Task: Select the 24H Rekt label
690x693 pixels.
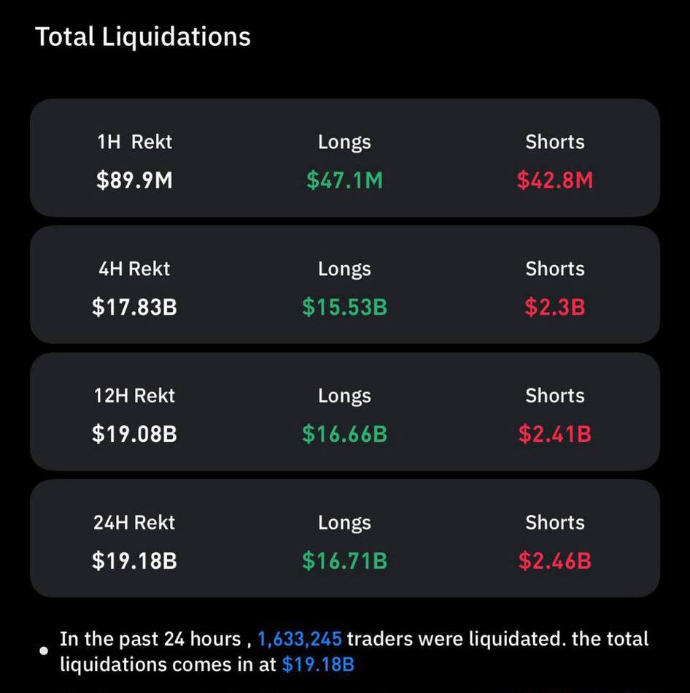Action: pyautogui.click(x=135, y=522)
